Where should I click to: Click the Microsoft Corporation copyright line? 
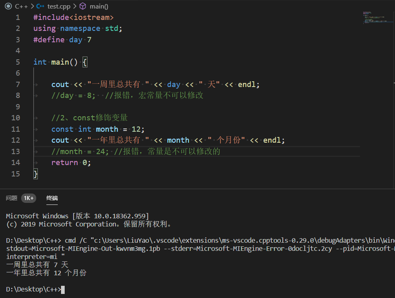[88, 224]
